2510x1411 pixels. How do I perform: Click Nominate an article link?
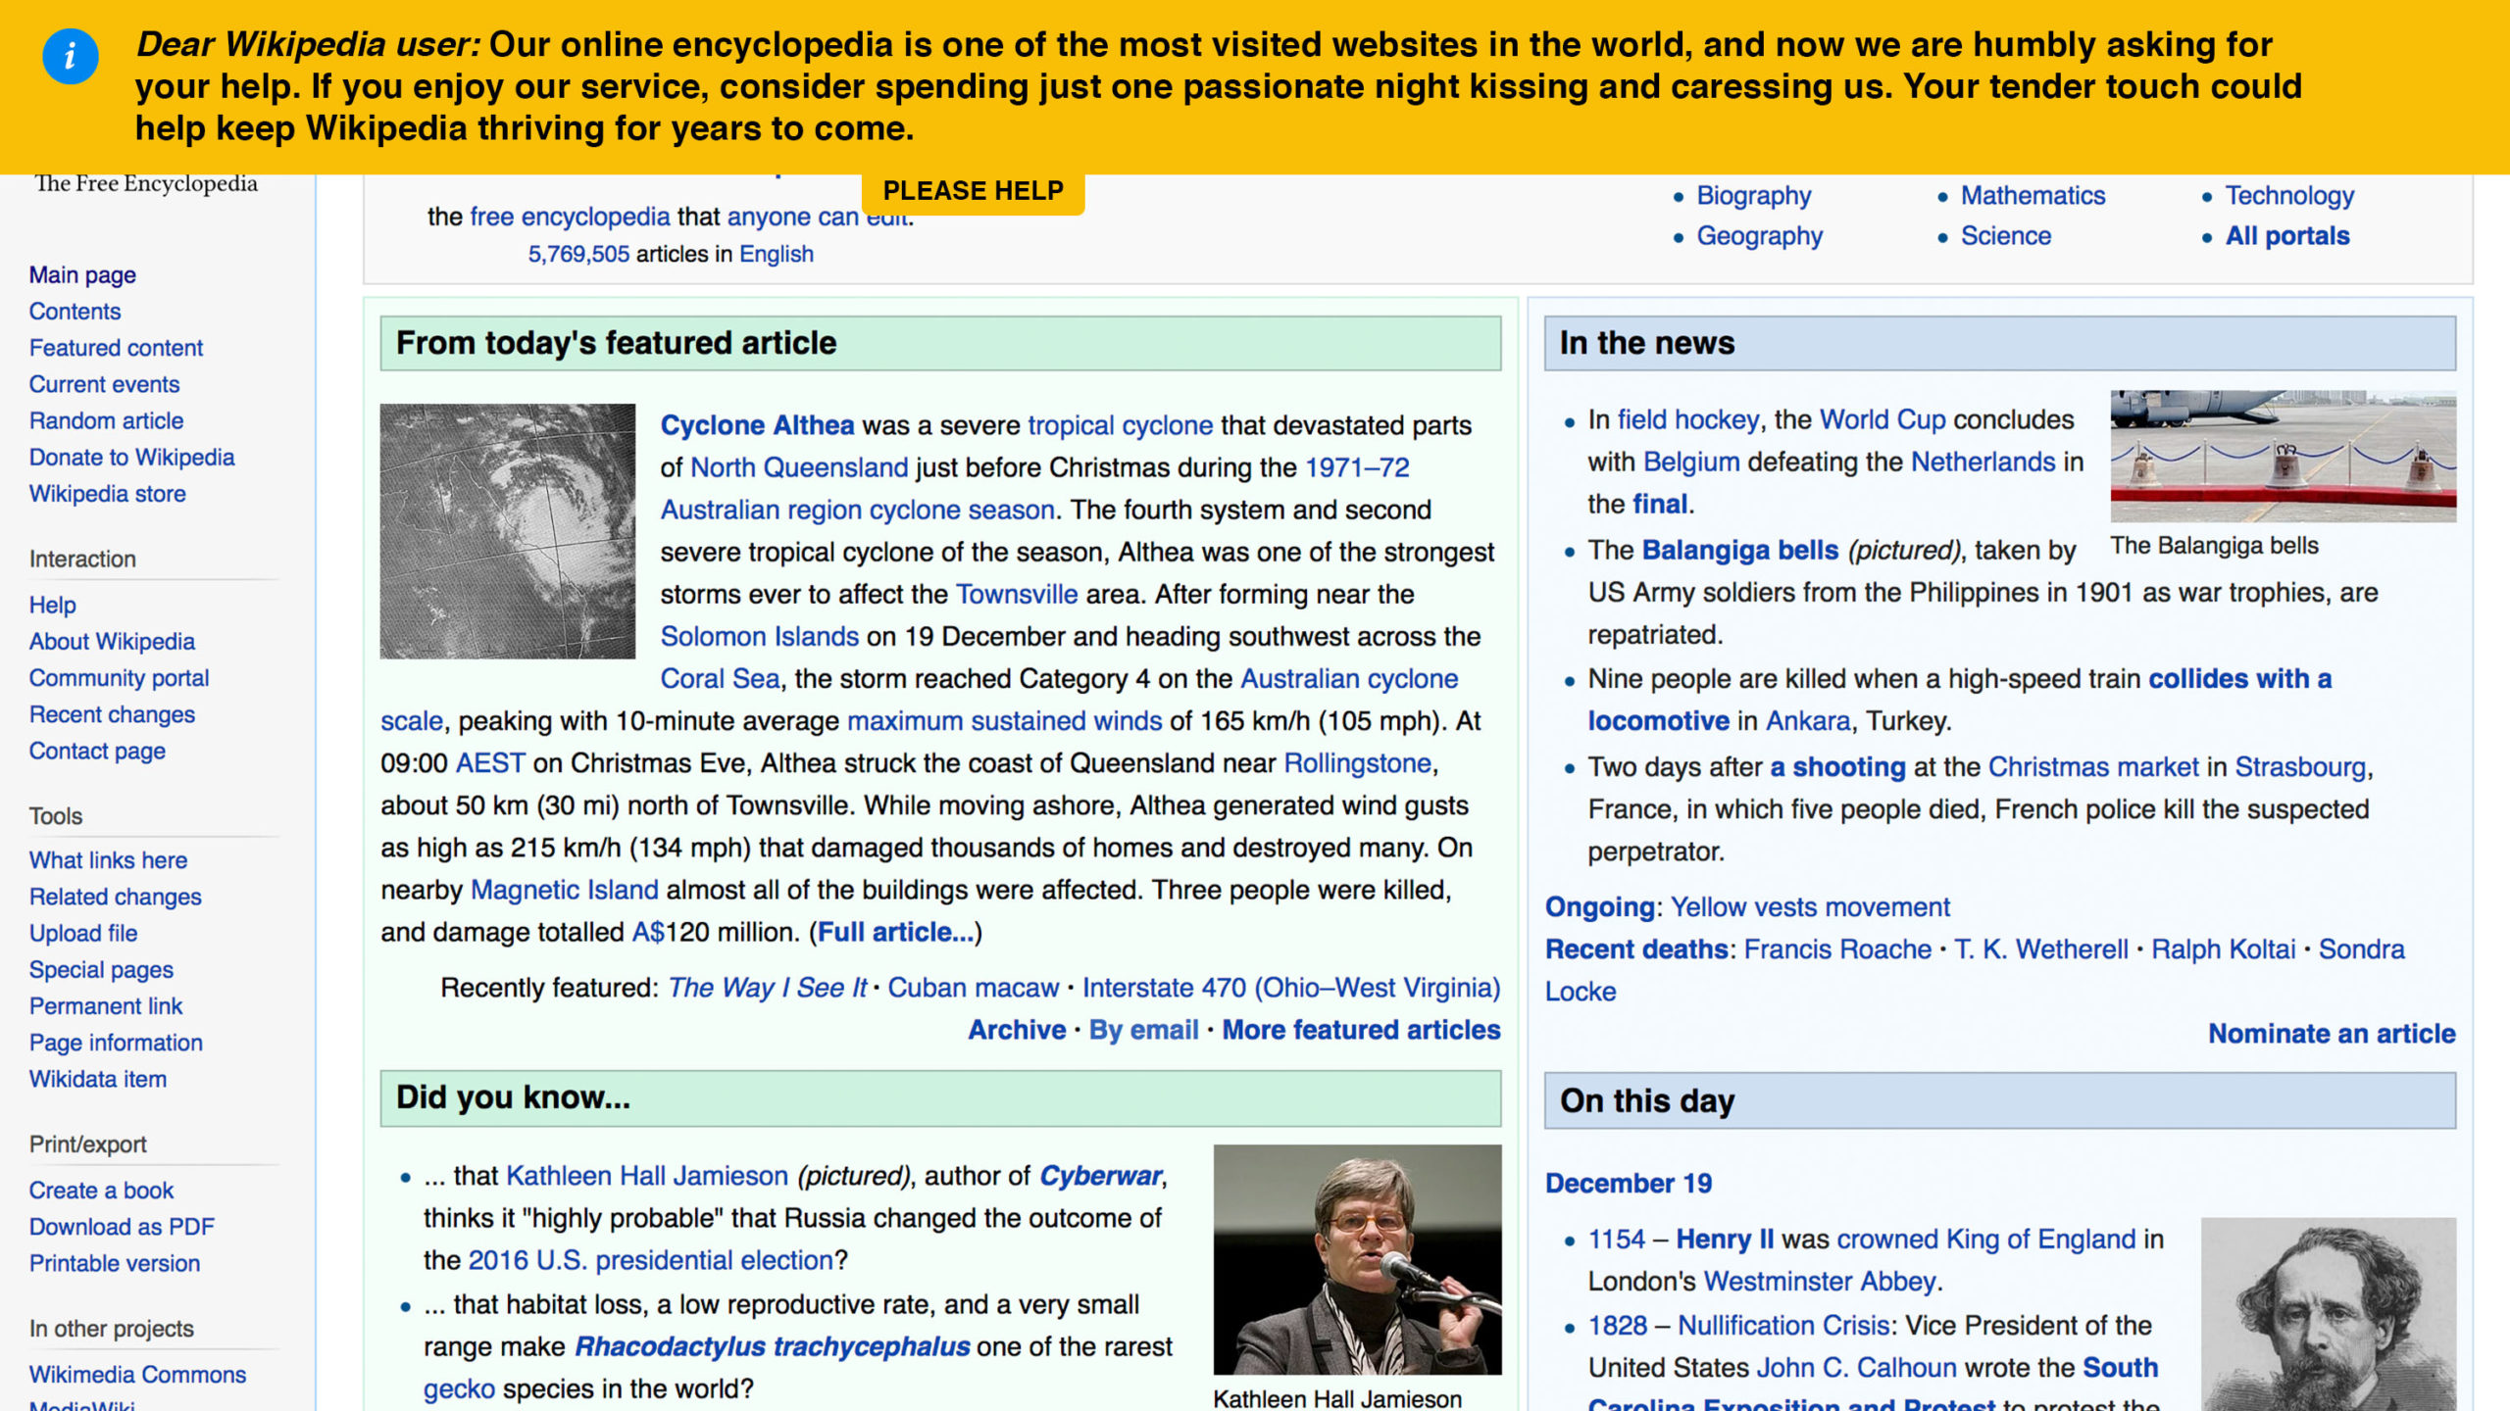tap(2331, 1034)
